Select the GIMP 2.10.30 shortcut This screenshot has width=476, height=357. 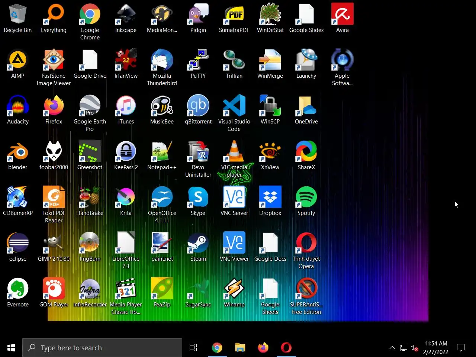click(54, 243)
